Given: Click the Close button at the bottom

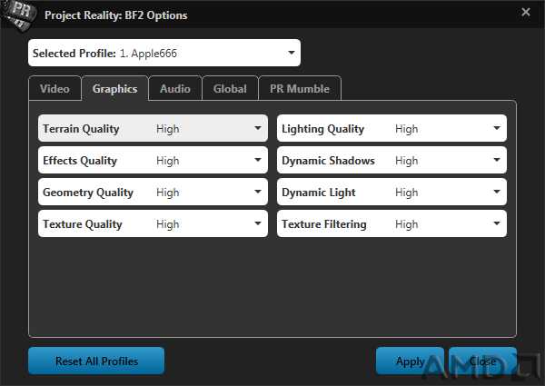Looking at the screenshot, I should [483, 361].
